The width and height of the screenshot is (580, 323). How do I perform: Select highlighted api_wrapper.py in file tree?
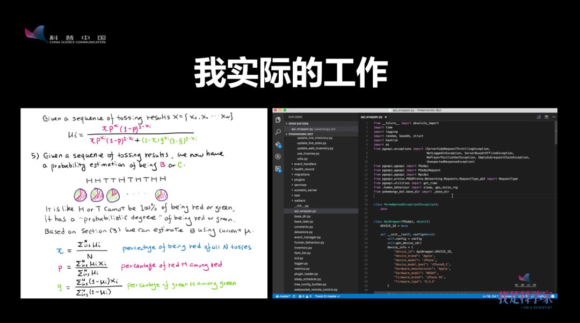pyautogui.click(x=321, y=211)
